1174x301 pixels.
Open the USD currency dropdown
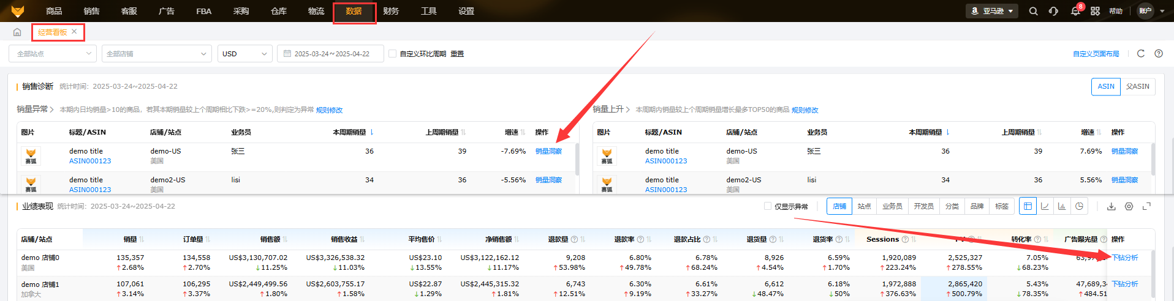[x=245, y=54]
